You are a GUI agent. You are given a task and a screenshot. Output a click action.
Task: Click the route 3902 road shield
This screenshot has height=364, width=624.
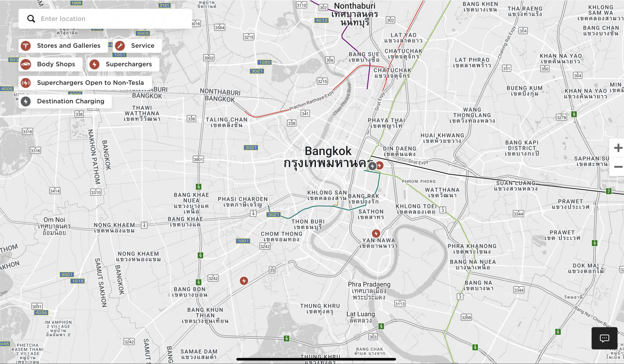pos(209,58)
